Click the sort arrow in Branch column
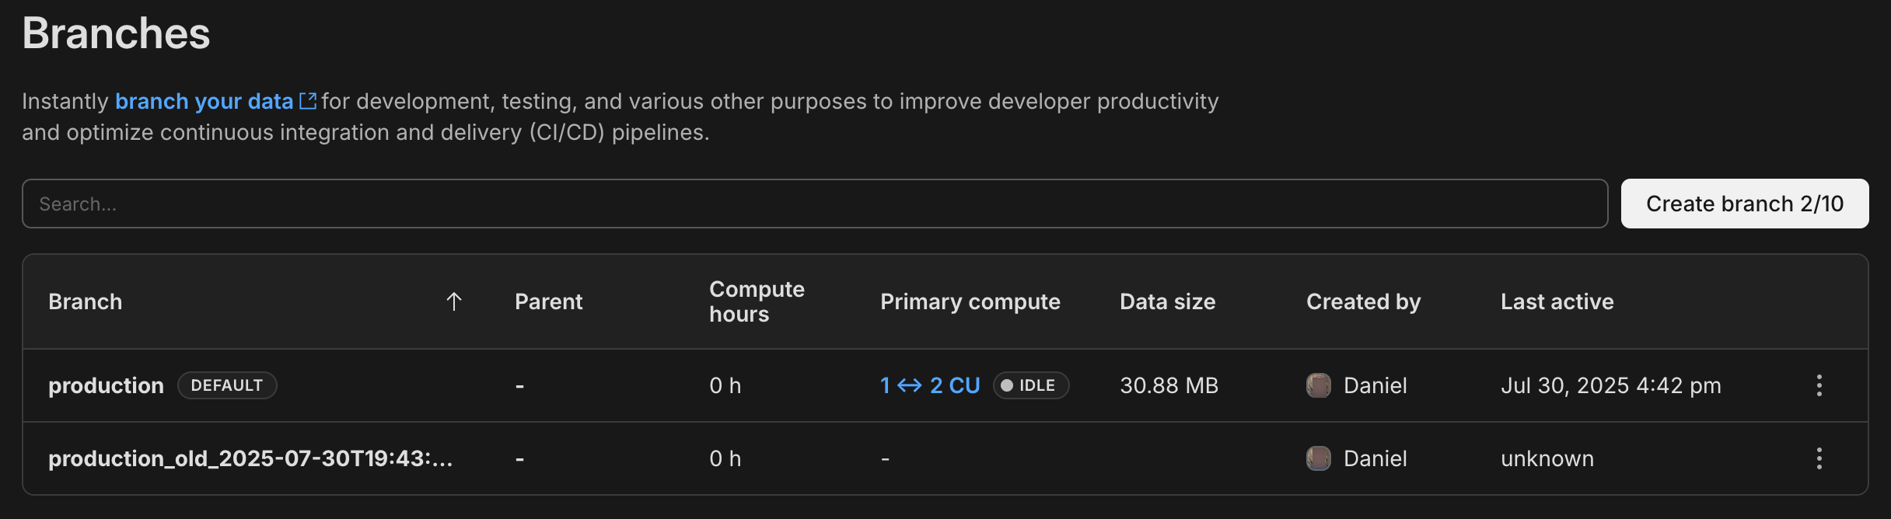Viewport: 1891px width, 519px height. (x=454, y=301)
